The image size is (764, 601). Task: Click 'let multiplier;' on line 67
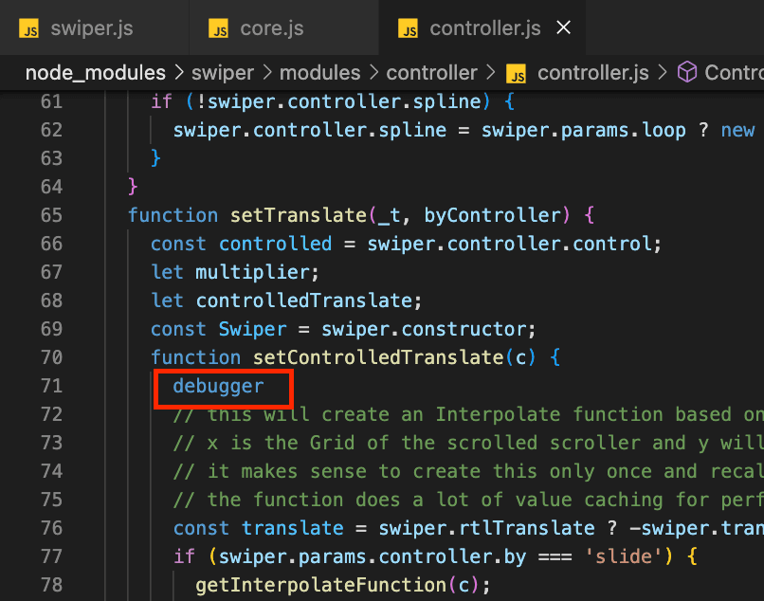[x=235, y=272]
